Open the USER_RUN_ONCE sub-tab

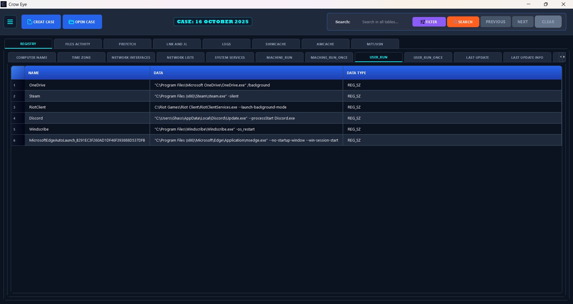[428, 57]
